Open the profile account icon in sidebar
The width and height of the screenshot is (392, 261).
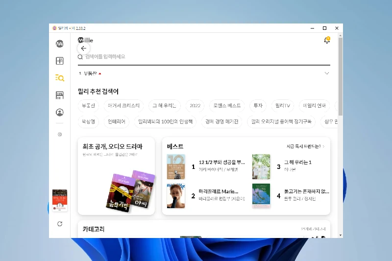(59, 113)
